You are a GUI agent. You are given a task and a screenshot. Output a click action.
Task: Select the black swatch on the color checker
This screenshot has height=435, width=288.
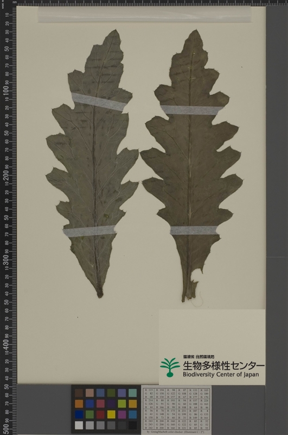click(133, 425)
